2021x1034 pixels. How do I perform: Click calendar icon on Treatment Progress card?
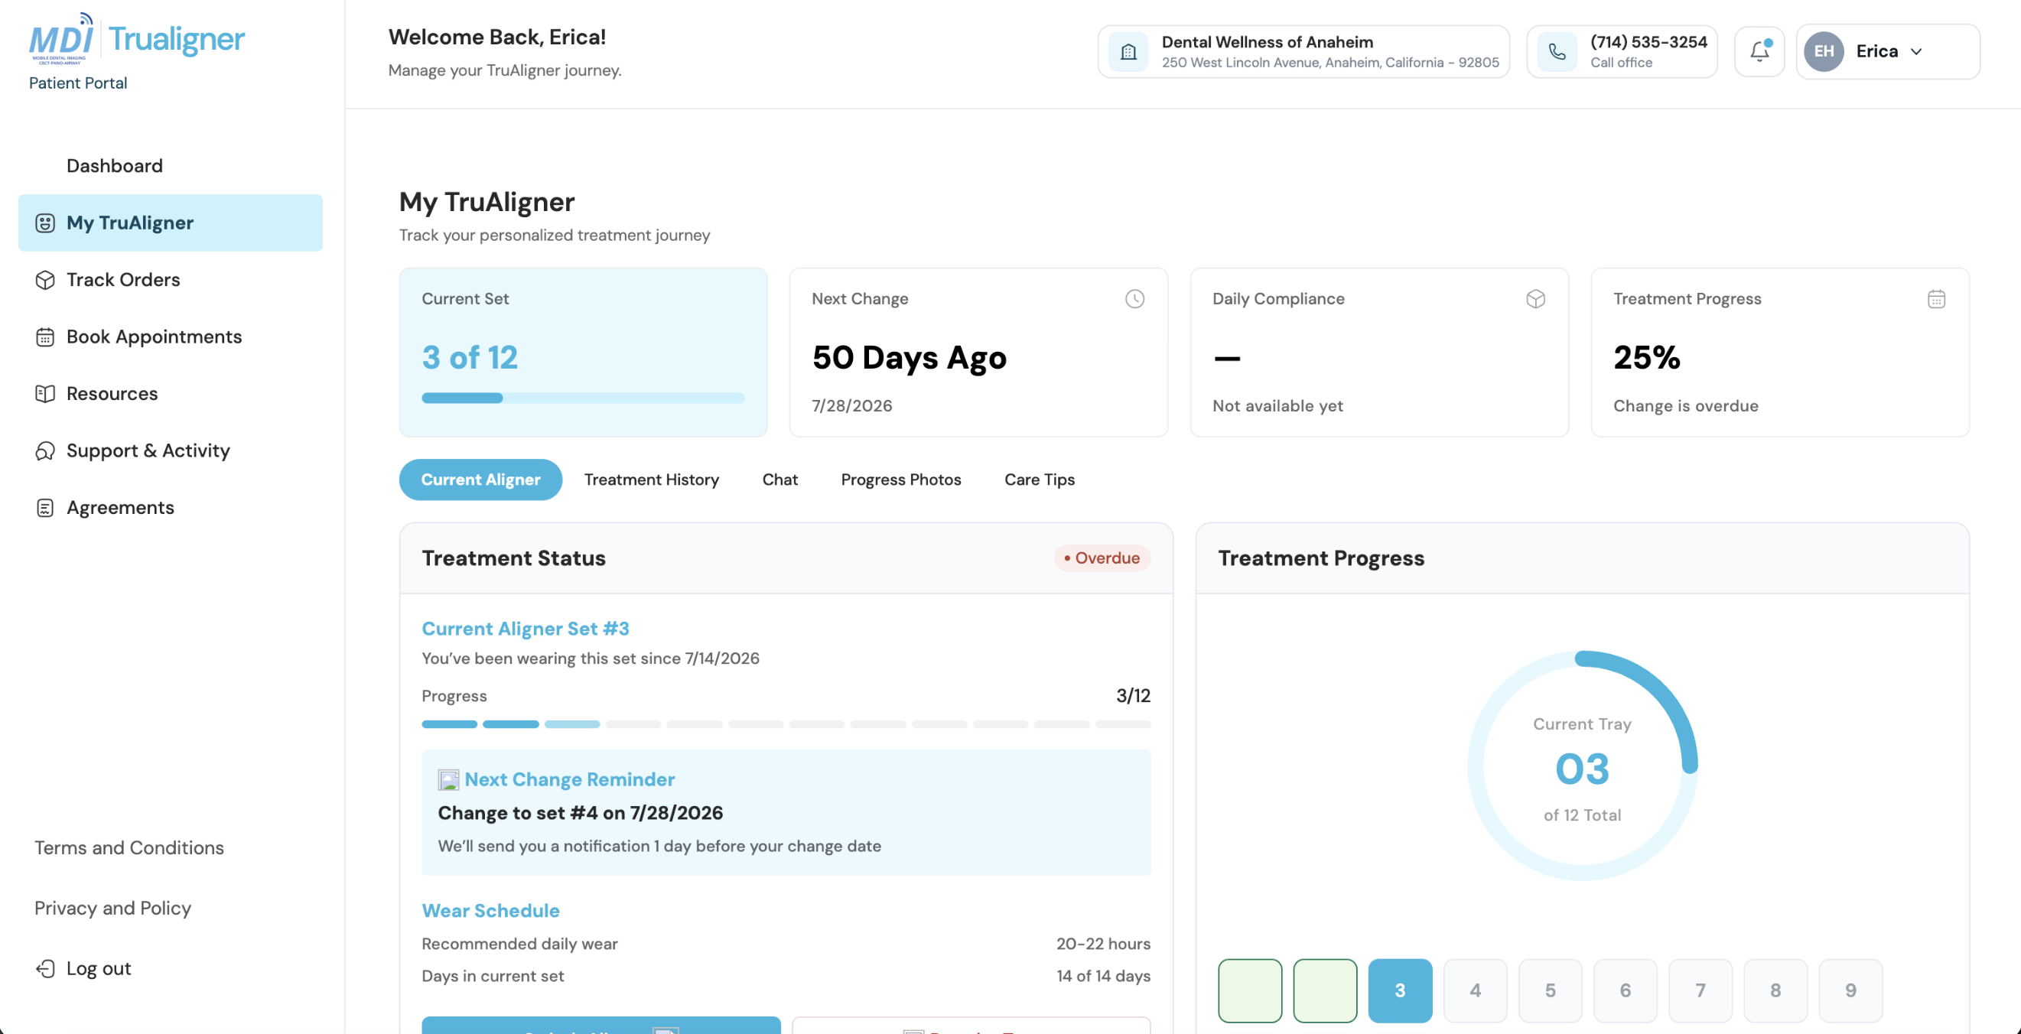click(x=1936, y=299)
